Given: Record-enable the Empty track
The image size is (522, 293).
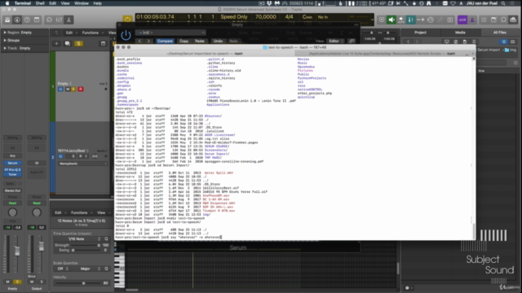Looking at the screenshot, I should (80, 89).
